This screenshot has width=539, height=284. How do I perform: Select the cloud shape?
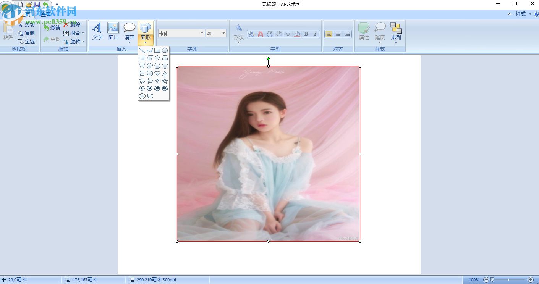[142, 96]
